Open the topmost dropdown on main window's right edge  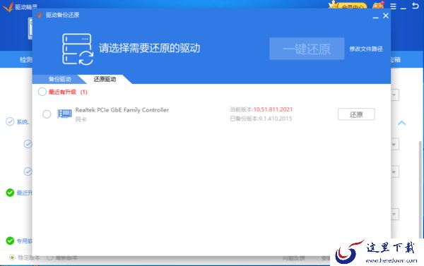pyautogui.click(x=395, y=95)
